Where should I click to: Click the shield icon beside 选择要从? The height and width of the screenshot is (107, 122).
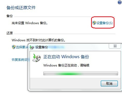tap(13, 47)
